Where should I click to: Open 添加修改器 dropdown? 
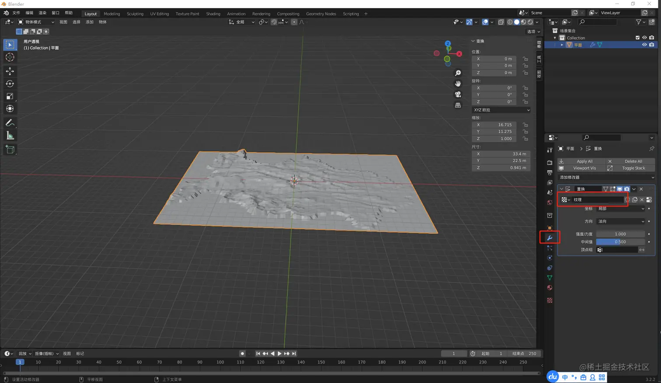(x=606, y=178)
